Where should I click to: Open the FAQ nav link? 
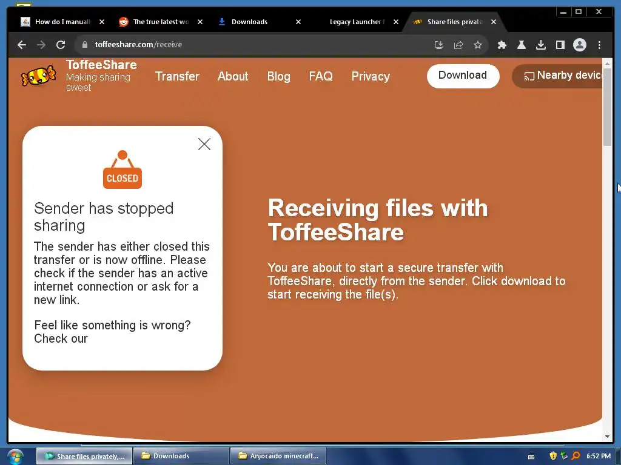point(321,76)
